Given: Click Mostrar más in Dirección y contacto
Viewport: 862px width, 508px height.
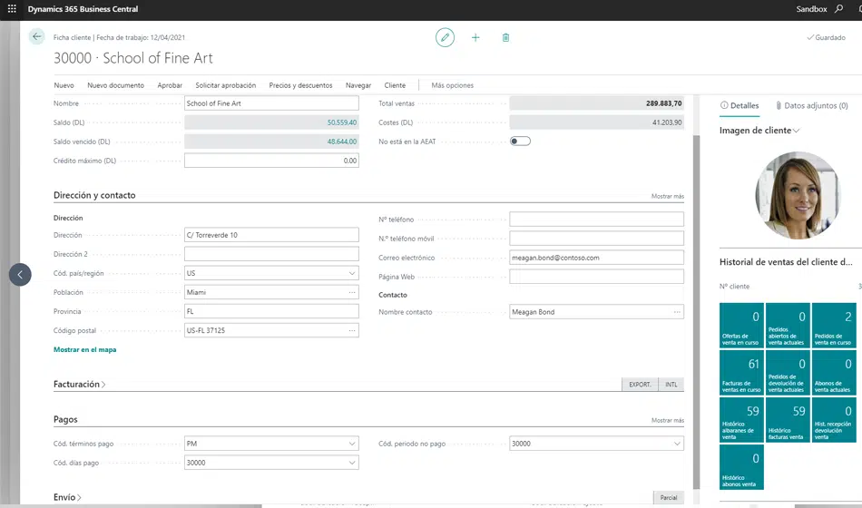Looking at the screenshot, I should (x=667, y=196).
